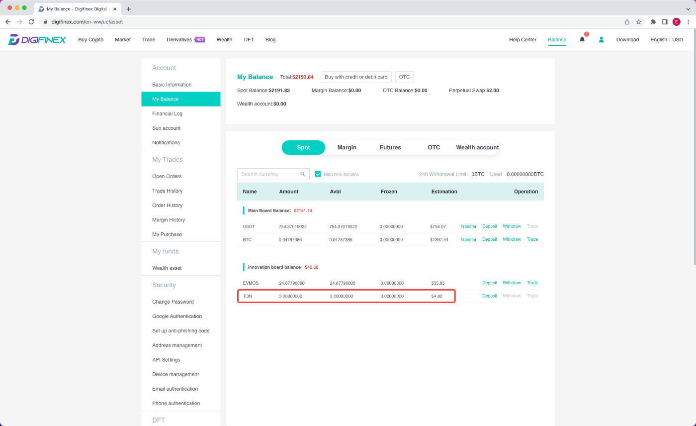This screenshot has height=426, width=696.
Task: Click Balance in top navigation
Action: tap(557, 40)
